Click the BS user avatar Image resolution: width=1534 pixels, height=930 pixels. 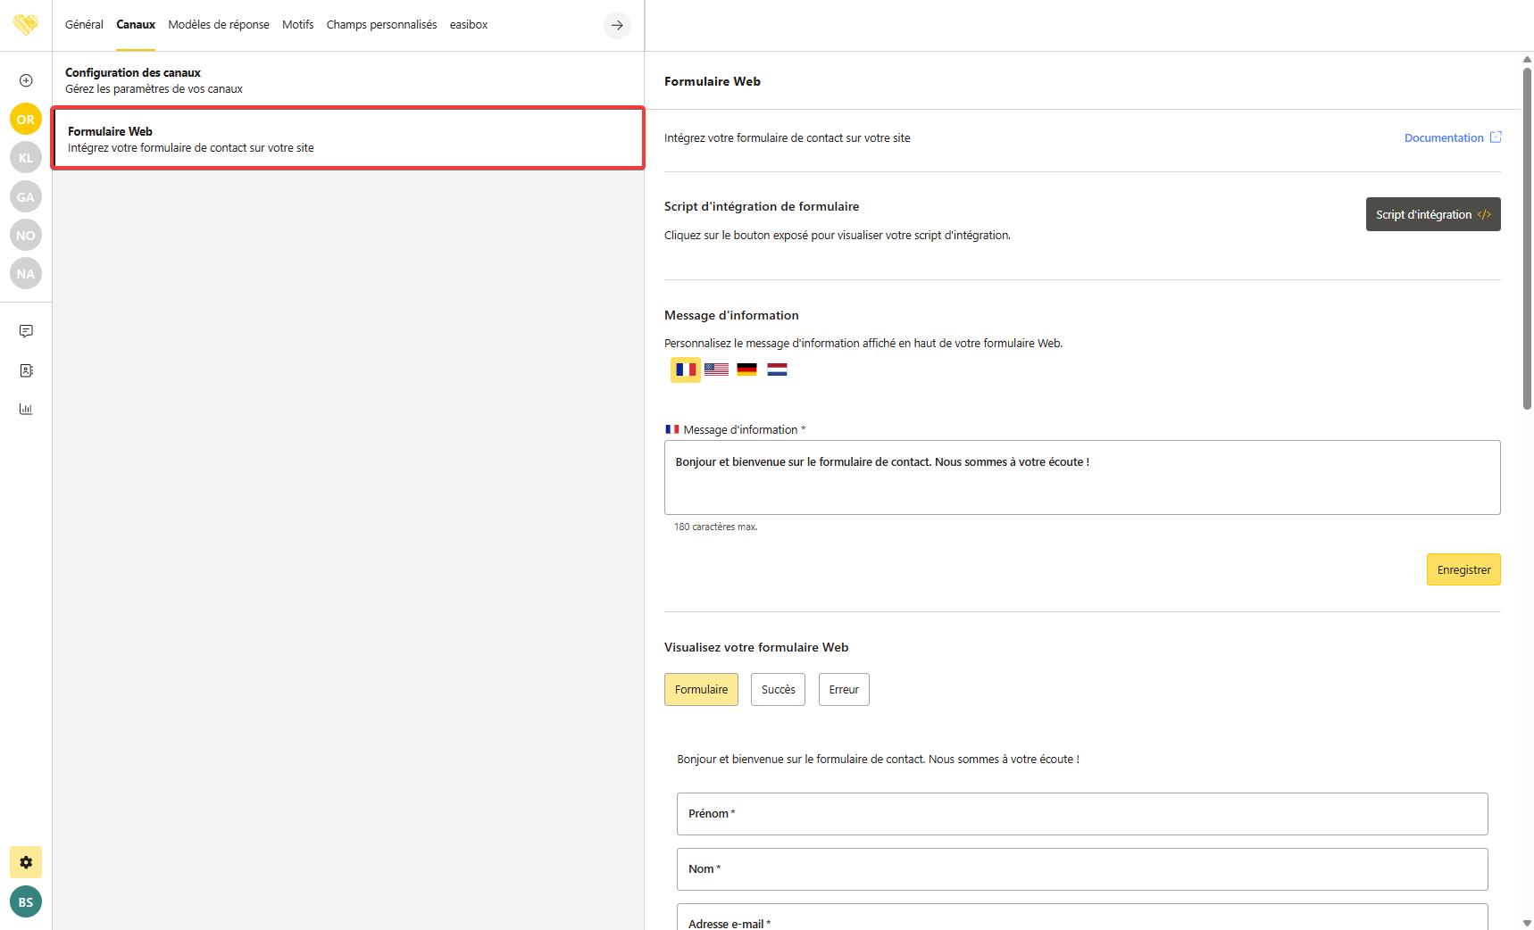26,901
